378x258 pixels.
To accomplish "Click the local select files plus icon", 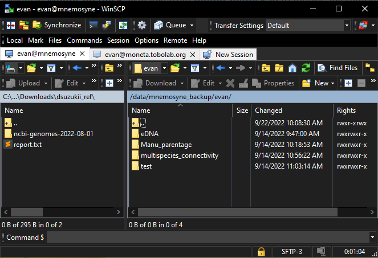I will point(109,84).
